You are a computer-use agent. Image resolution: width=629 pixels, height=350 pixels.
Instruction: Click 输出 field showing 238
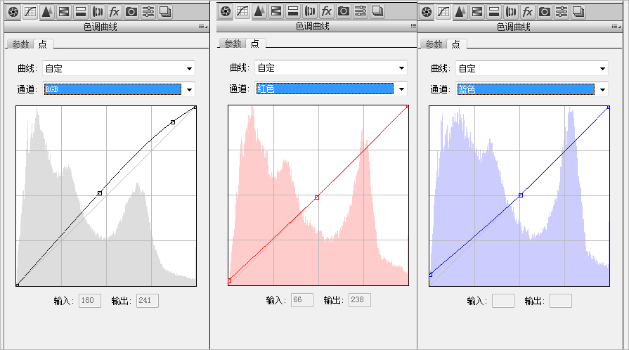click(x=359, y=300)
